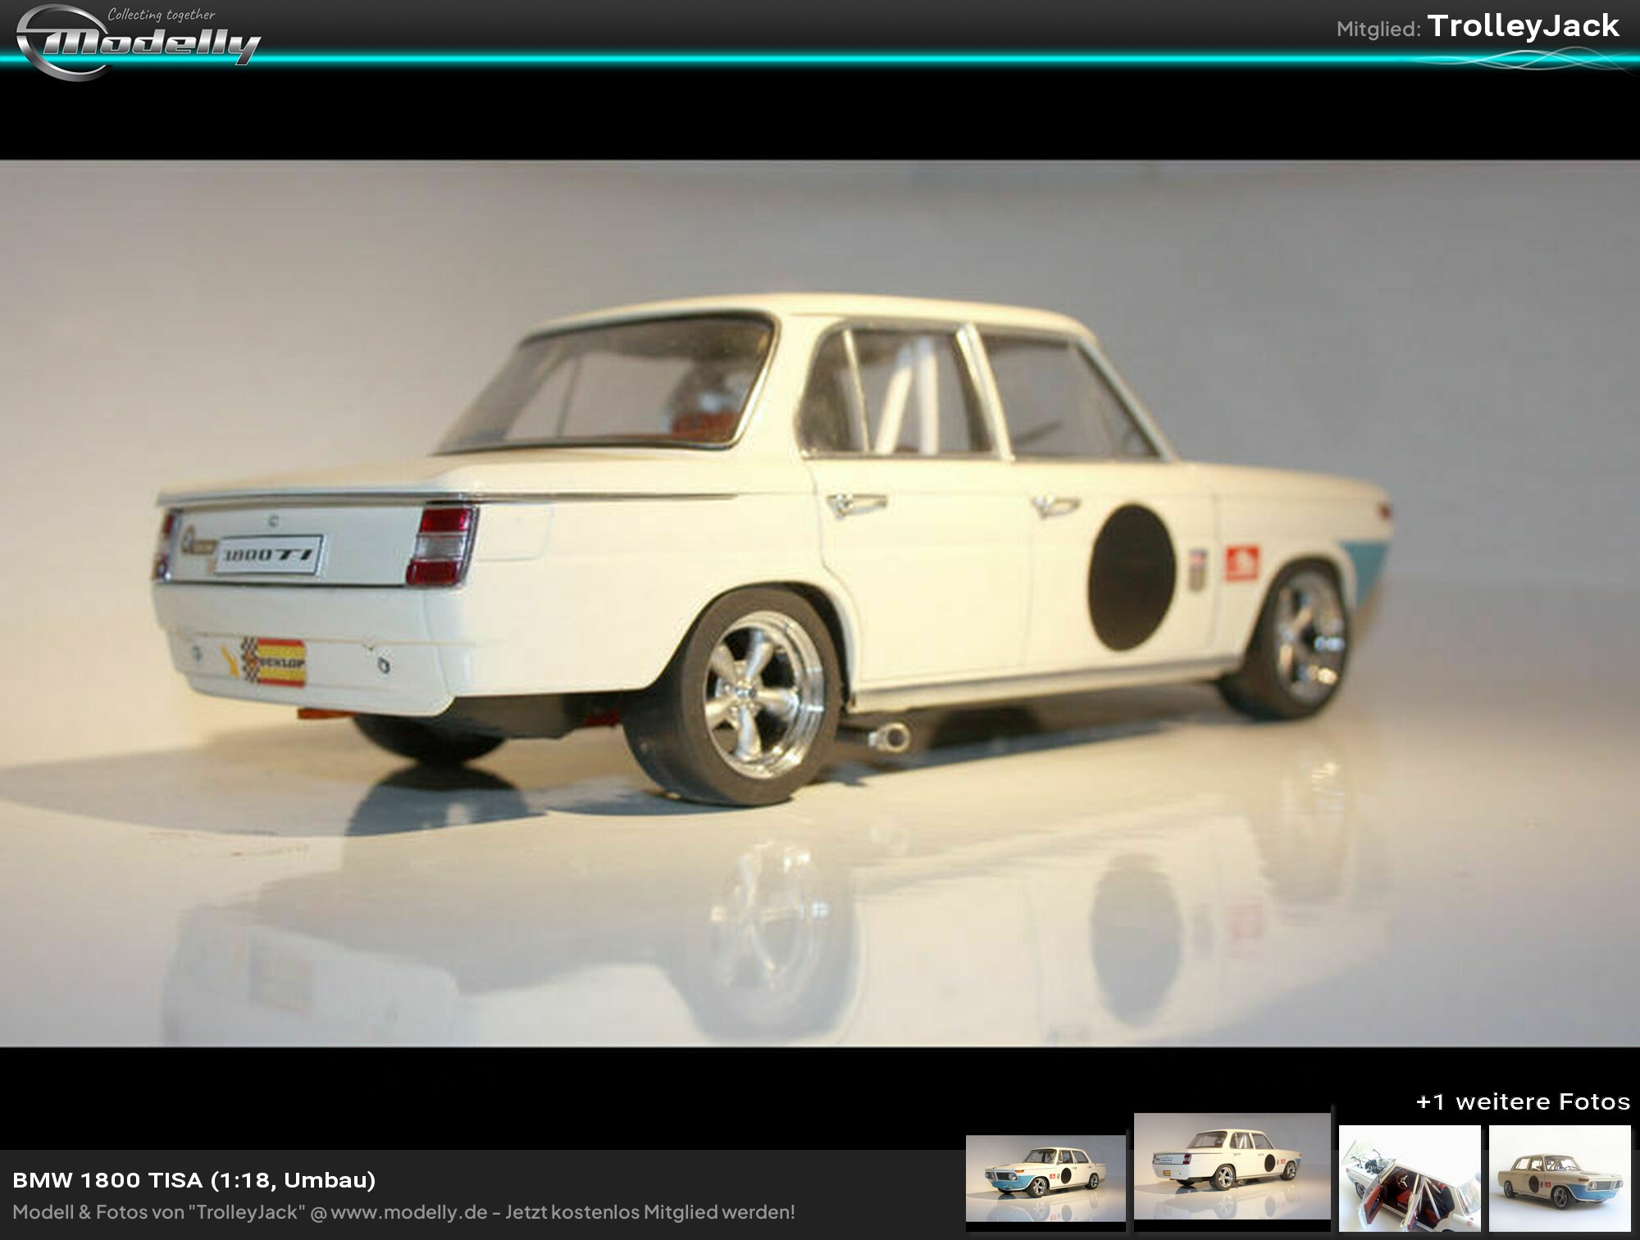1640x1240 pixels.
Task: Open the third thumbnail with the open doors
Action: pyautogui.click(x=1410, y=1179)
